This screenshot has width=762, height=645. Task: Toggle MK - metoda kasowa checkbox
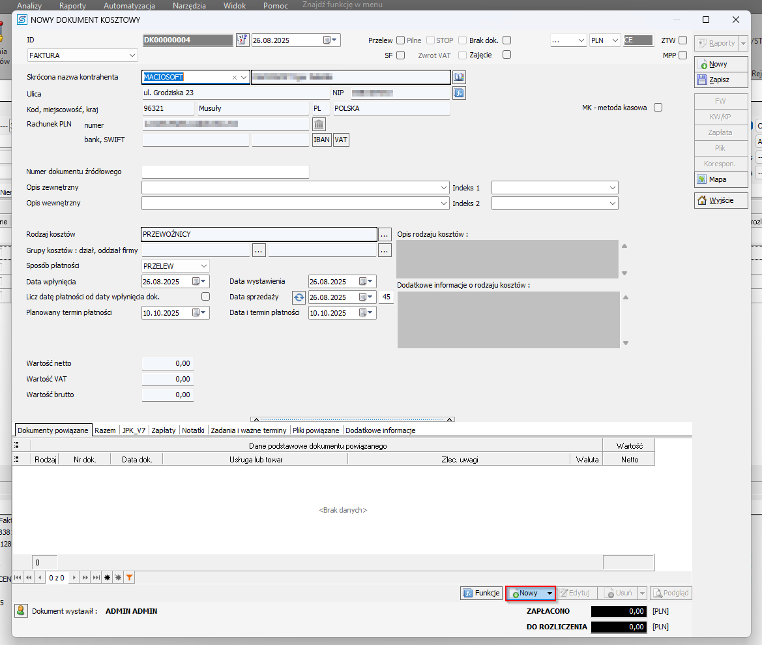click(658, 108)
